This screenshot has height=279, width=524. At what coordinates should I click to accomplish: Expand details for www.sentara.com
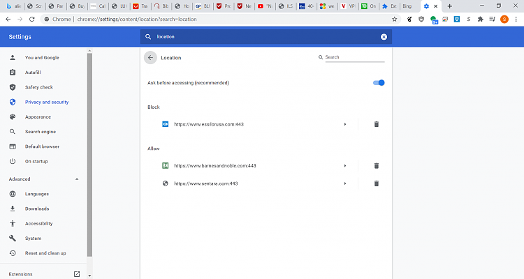tap(345, 183)
